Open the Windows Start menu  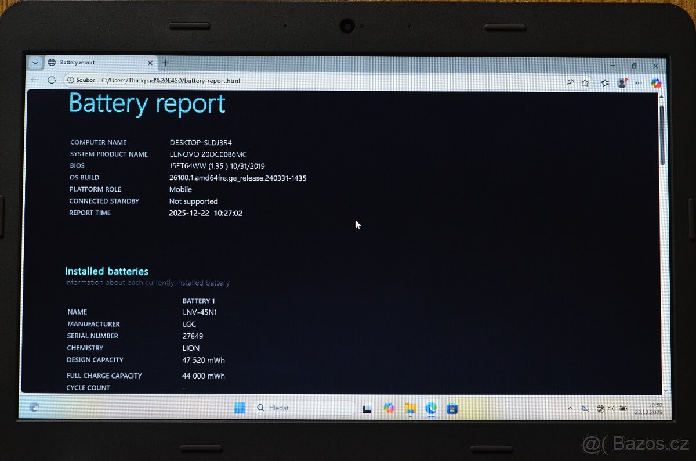(240, 408)
